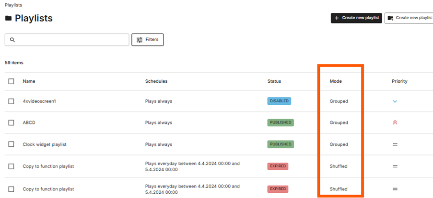Check the box for 4xvideoscreen1
This screenshot has width=433, height=198.
11,101
